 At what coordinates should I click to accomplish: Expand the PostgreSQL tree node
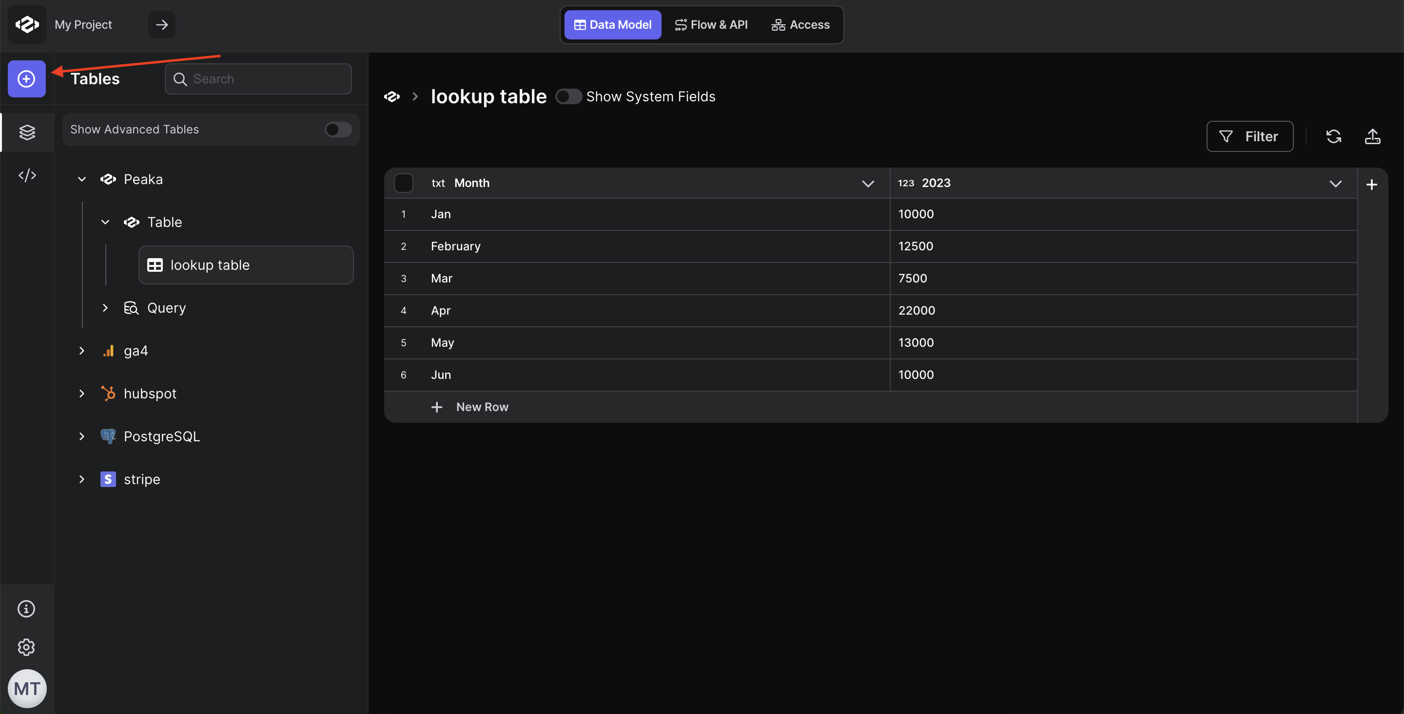(x=82, y=436)
